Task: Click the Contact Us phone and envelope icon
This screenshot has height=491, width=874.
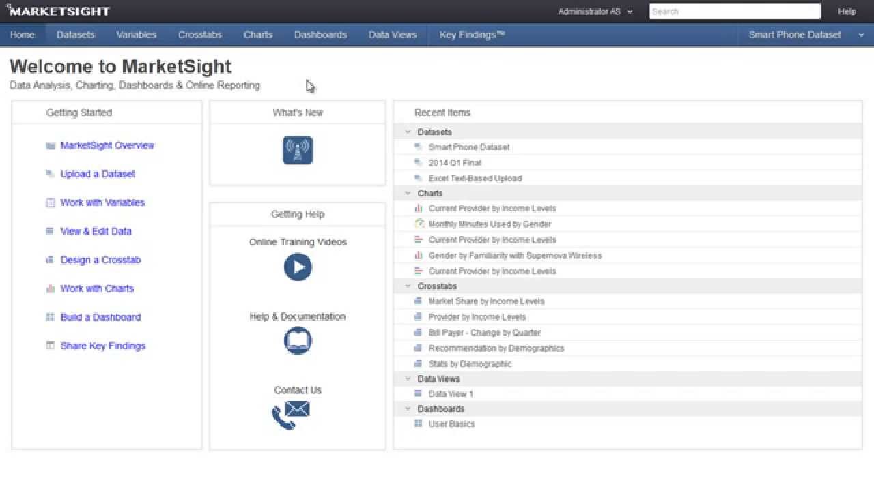Action: click(x=291, y=415)
